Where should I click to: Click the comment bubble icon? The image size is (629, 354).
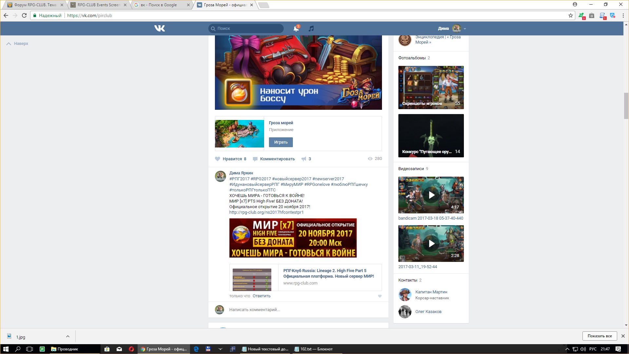coord(255,159)
